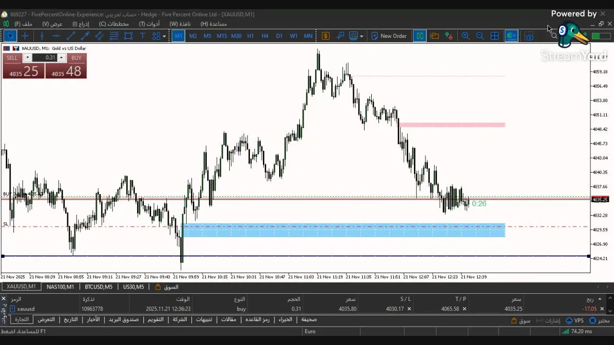
Task: Choose the equidistant channel tool
Action: [99, 36]
